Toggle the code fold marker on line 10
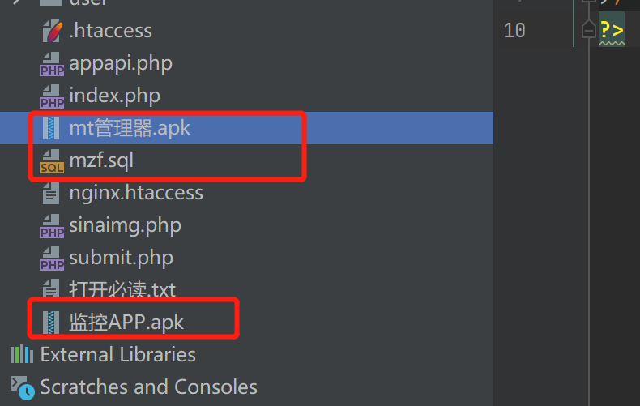The height and width of the screenshot is (406, 640). pos(589,31)
